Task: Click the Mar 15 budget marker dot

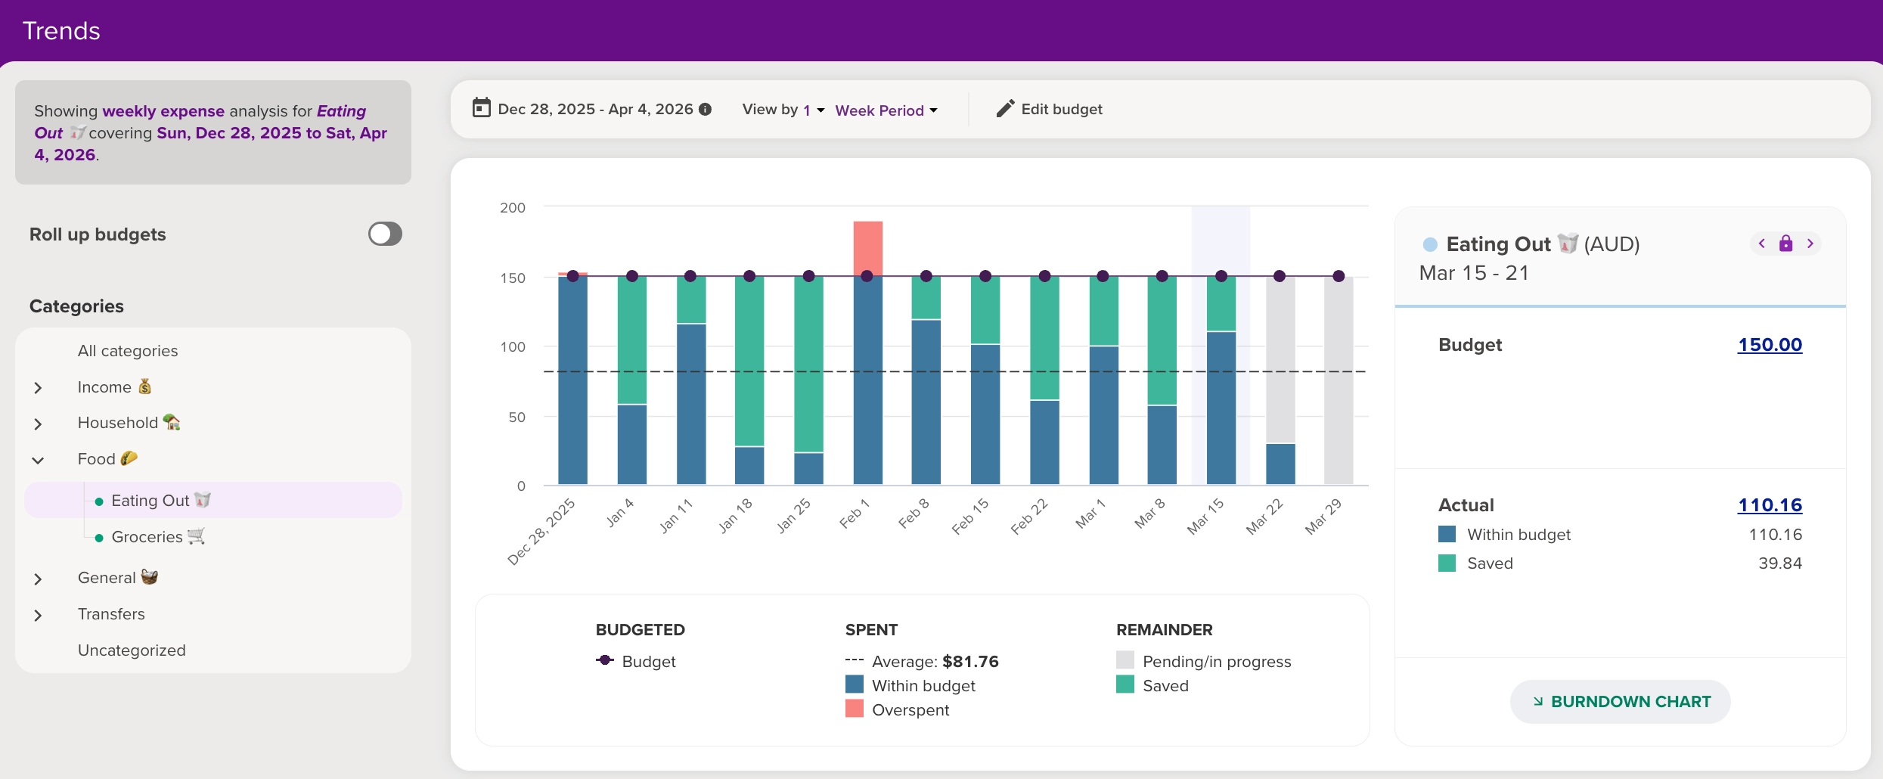Action: coord(1221,276)
